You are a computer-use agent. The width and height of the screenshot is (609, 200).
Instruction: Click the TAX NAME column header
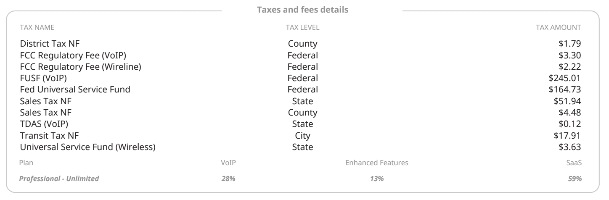(x=37, y=28)
